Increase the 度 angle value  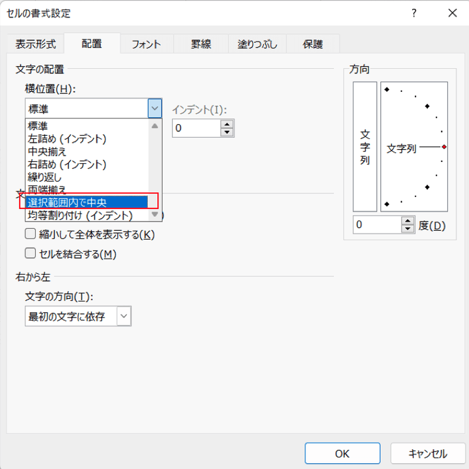[x=408, y=221]
